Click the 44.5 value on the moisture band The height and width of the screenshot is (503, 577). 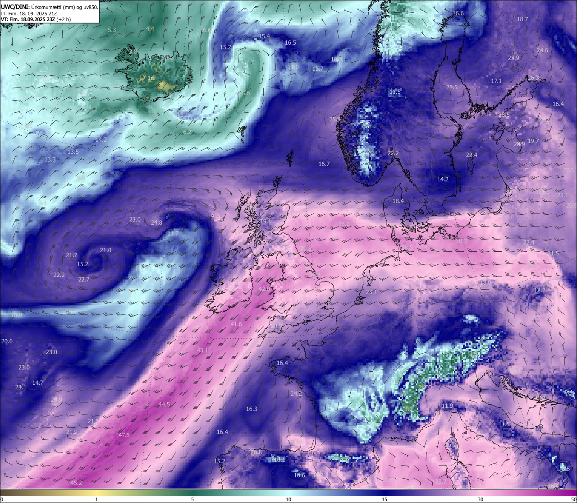click(x=164, y=404)
